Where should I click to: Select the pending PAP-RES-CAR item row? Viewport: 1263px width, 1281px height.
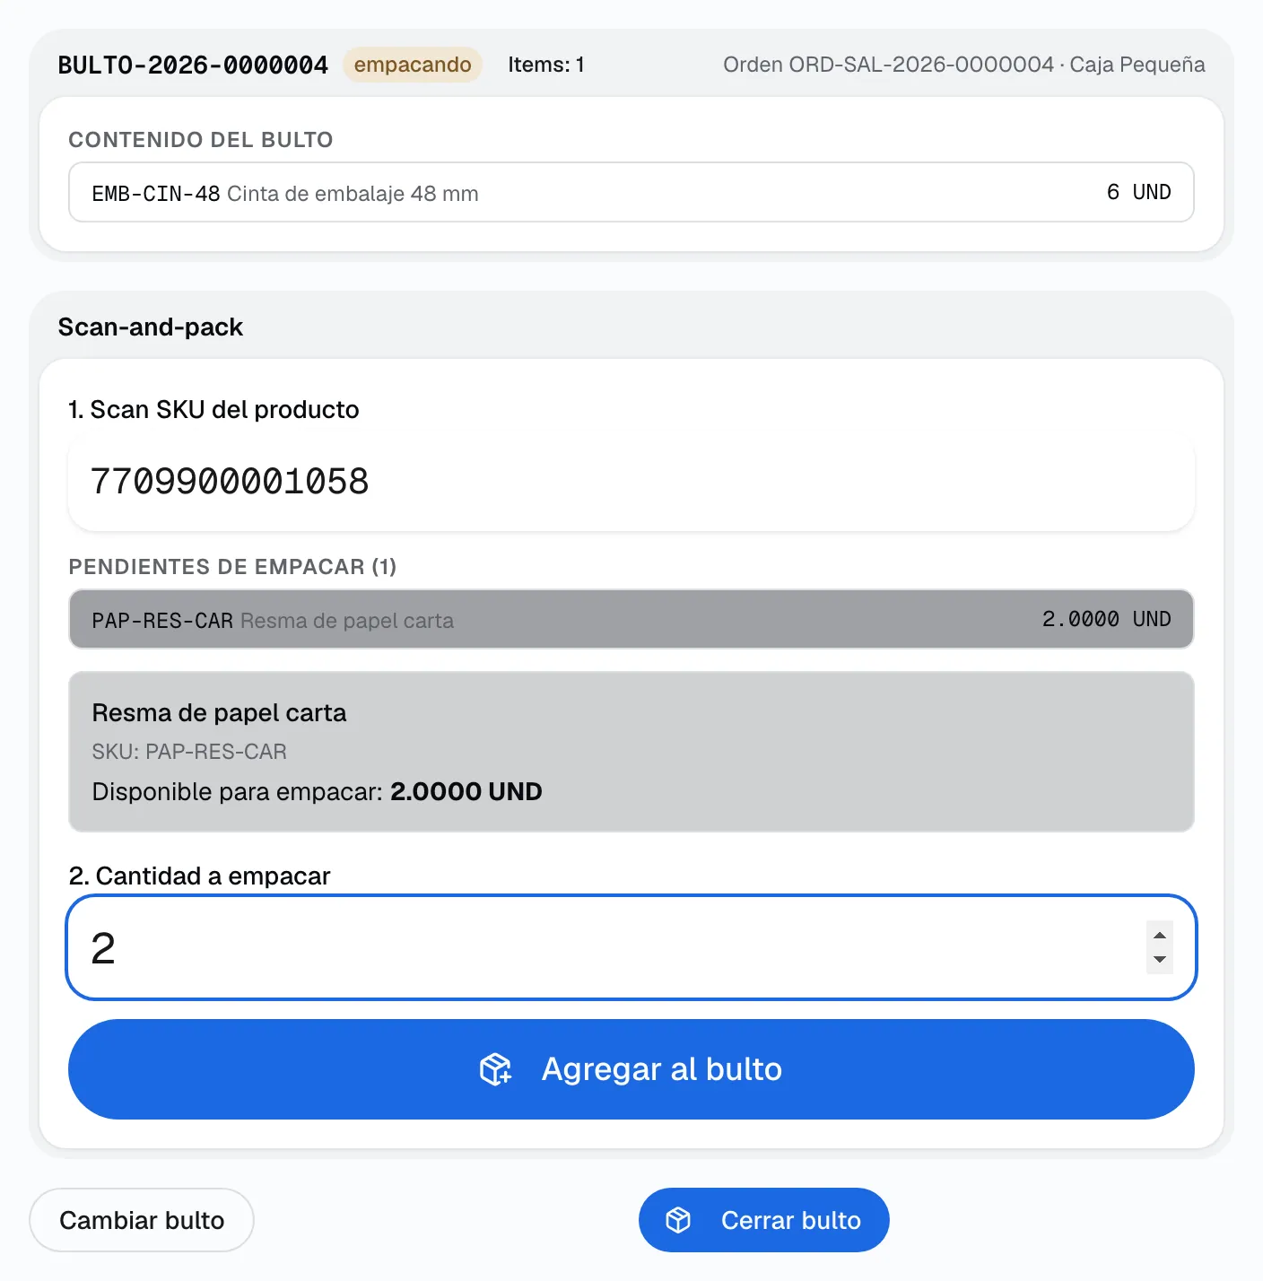[x=631, y=619]
